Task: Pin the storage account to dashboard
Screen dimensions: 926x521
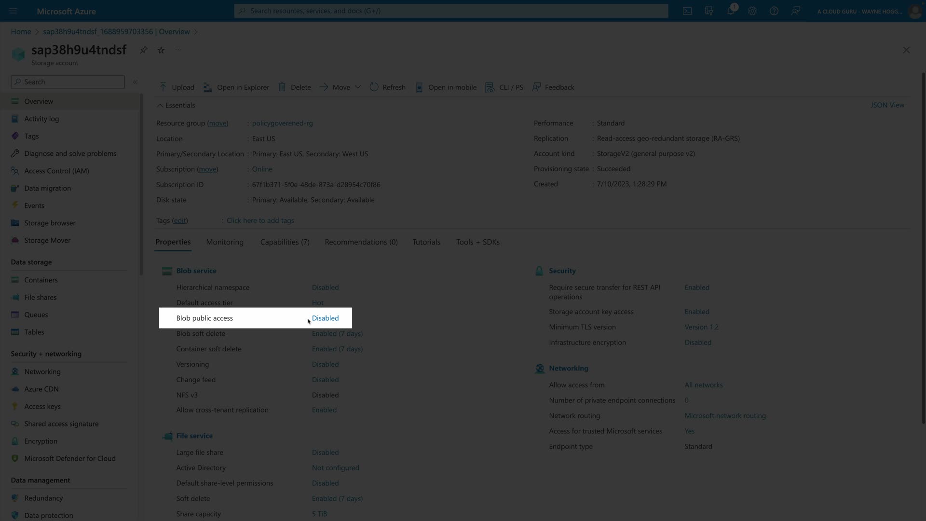Action: [x=144, y=50]
